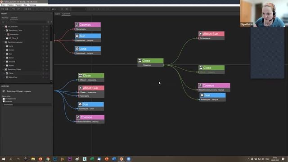Open the Проект menu
Screen dimensions: 288x162
click(x=18, y=5)
